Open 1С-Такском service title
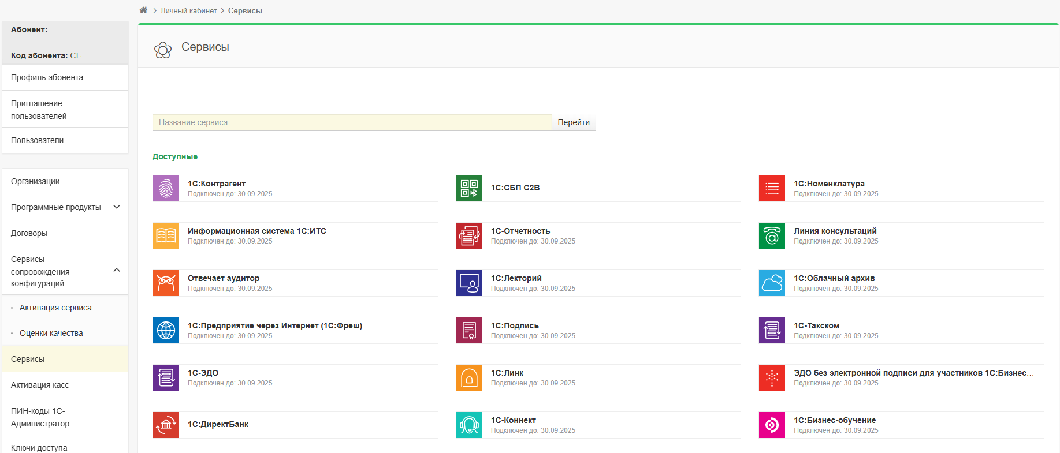The image size is (1060, 453). [816, 325]
